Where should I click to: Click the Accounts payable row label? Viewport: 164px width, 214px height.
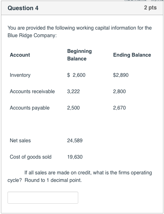[30, 108]
